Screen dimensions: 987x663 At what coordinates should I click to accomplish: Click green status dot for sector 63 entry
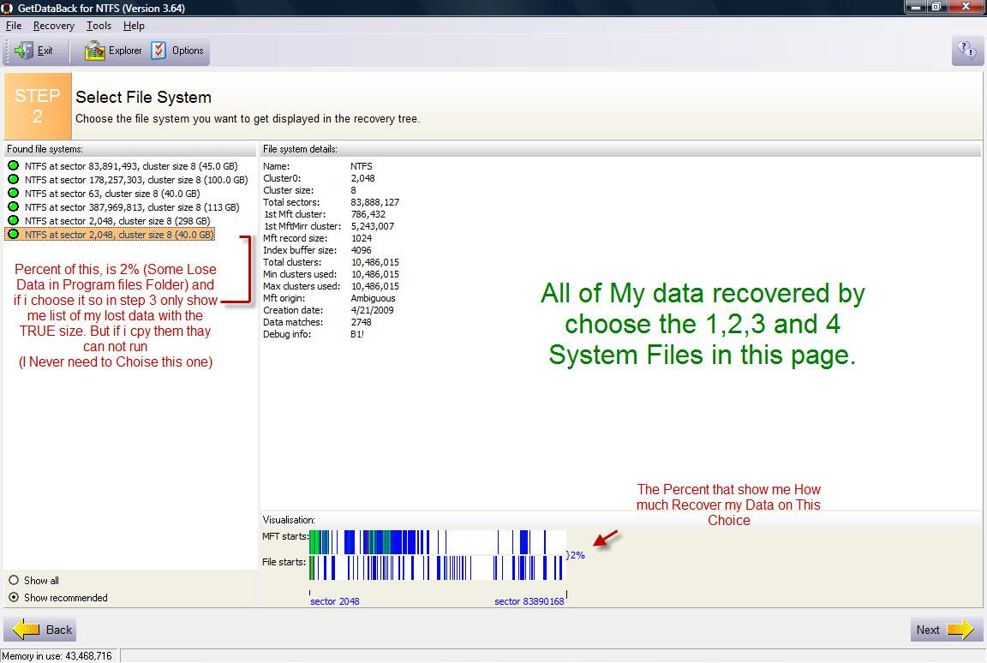13,193
